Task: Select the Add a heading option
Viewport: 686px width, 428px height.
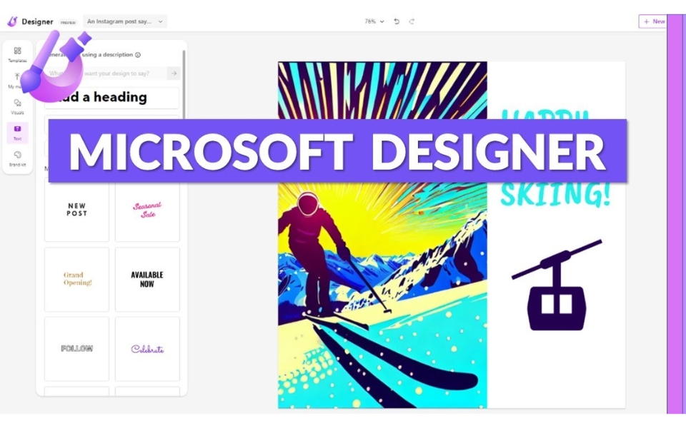Action: [x=111, y=98]
